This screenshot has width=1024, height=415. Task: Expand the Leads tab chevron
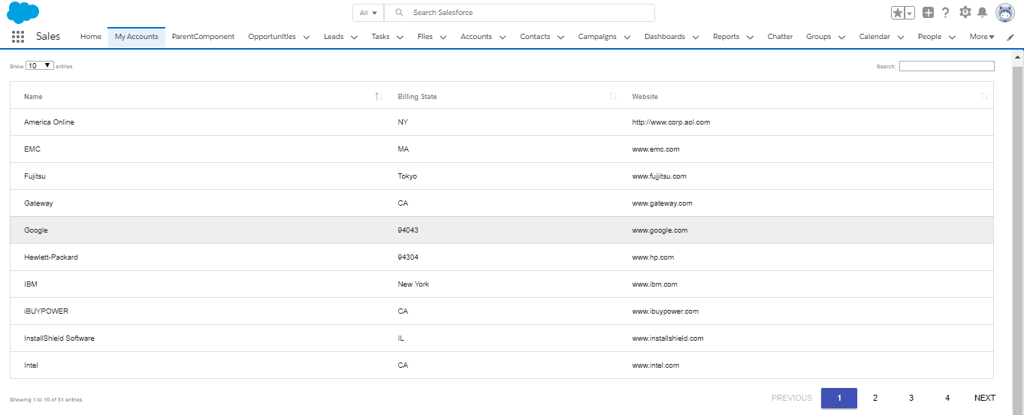click(355, 37)
